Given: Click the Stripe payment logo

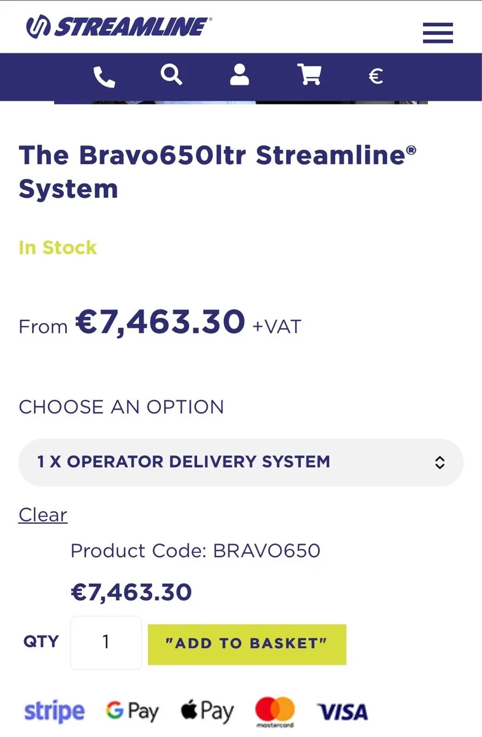Looking at the screenshot, I should [x=54, y=712].
